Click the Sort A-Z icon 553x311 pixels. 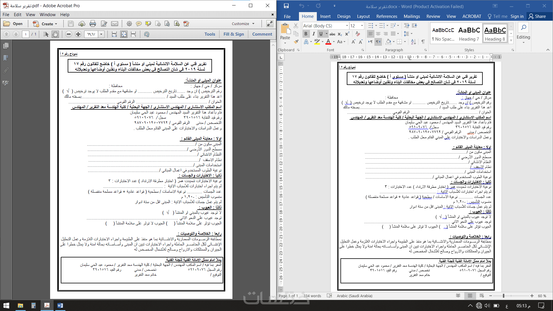(x=413, y=42)
